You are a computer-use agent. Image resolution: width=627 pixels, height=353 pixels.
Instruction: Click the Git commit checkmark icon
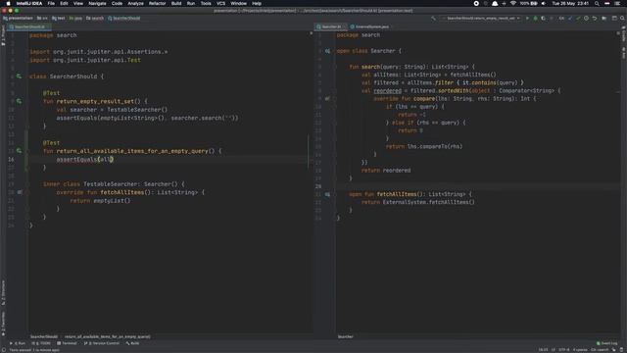coord(578,18)
